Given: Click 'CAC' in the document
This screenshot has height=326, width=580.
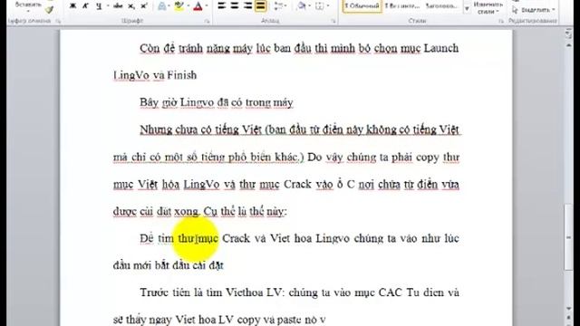Looking at the screenshot, I should click(391, 292).
